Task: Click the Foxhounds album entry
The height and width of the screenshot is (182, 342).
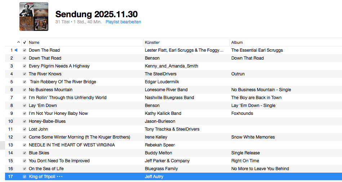Action: point(242,113)
